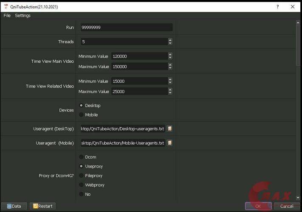The height and width of the screenshot is (212, 302).
Task: Select the Webproxy radio option
Action: click(81, 185)
